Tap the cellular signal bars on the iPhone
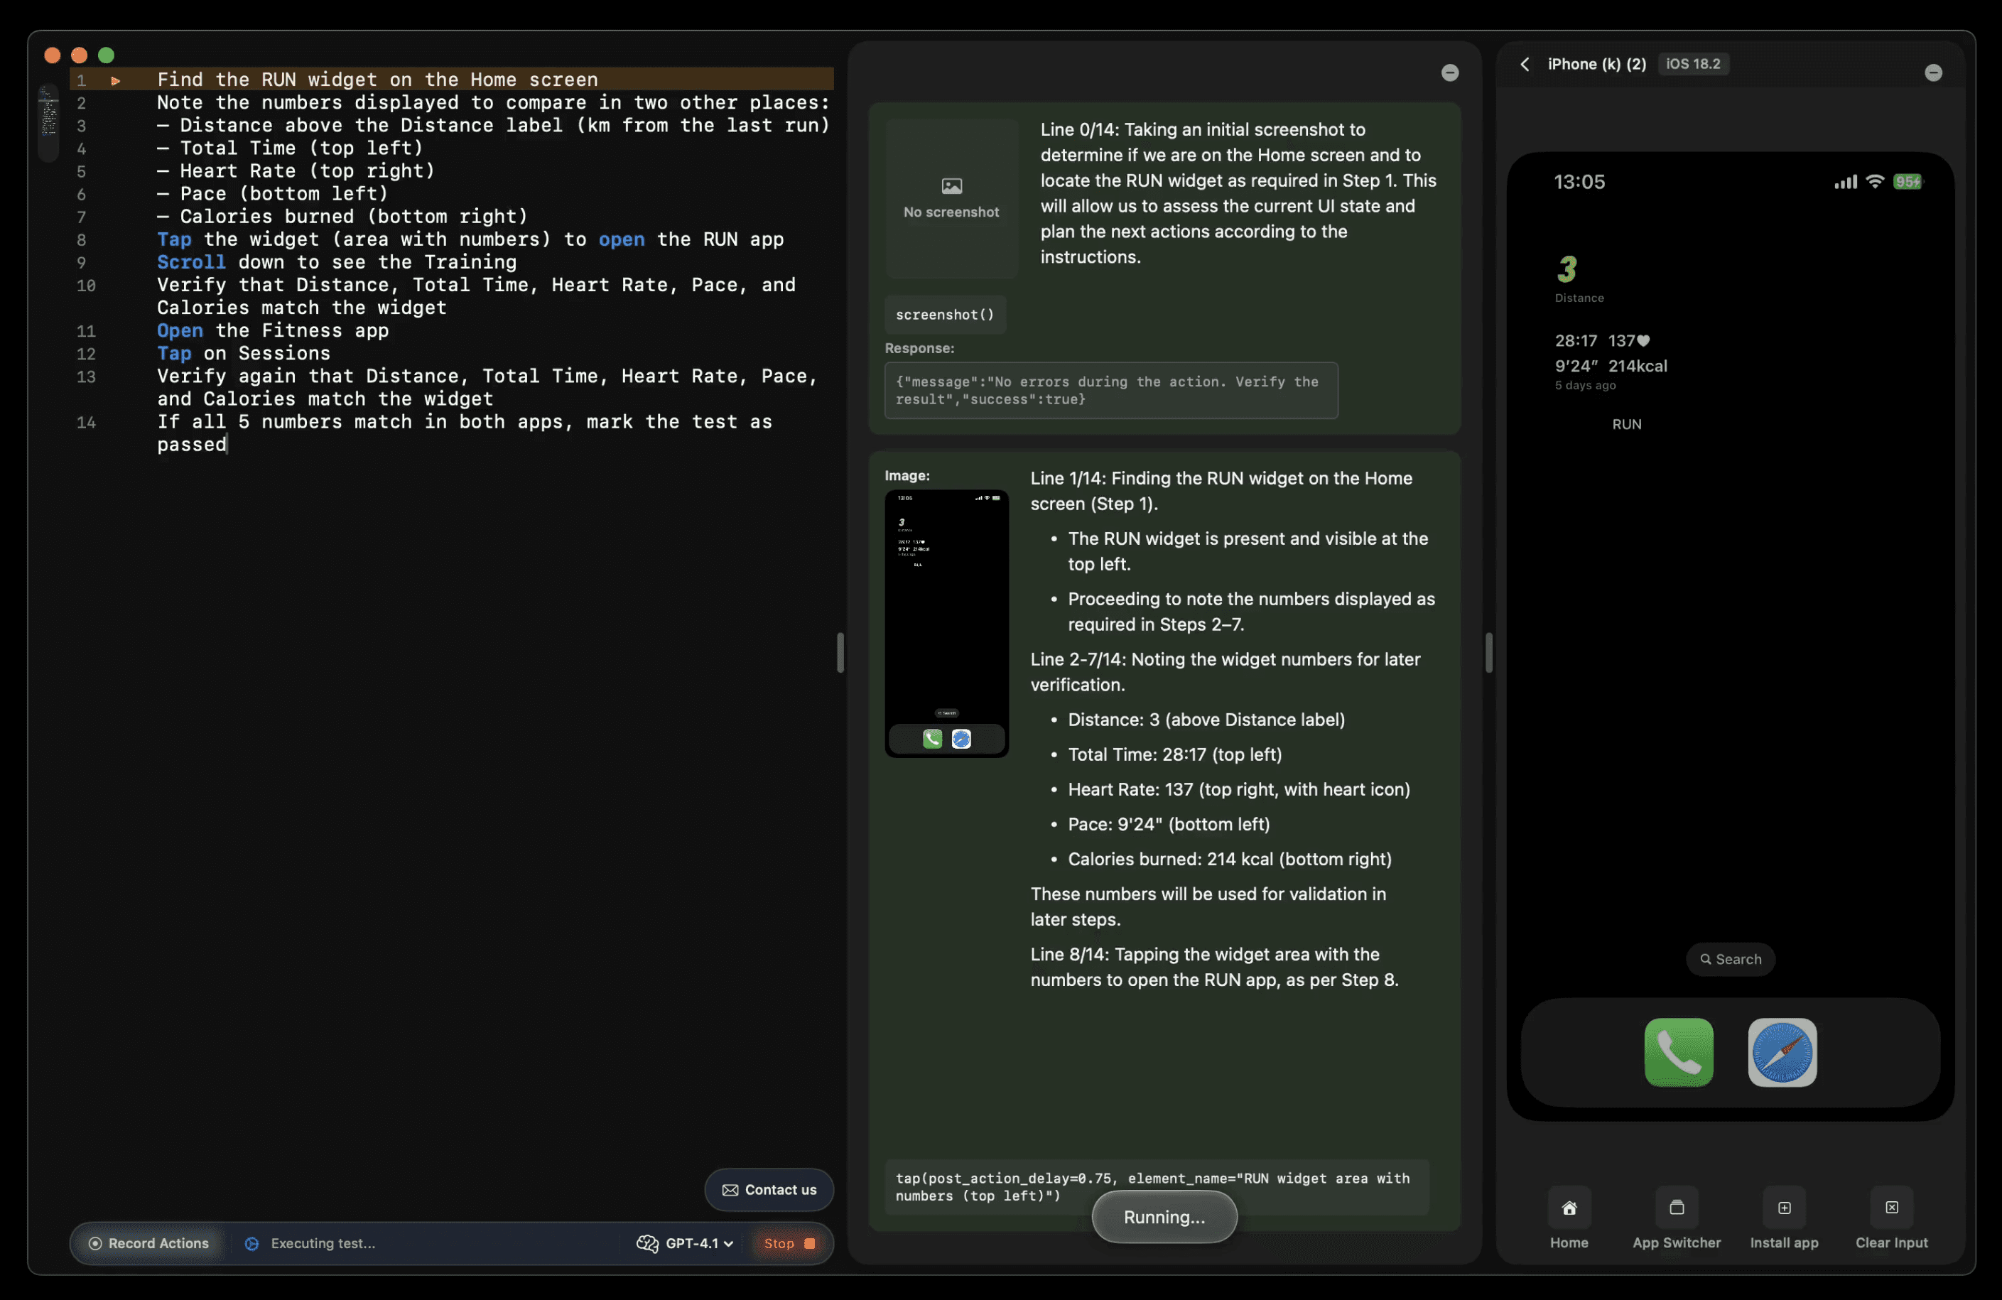Image resolution: width=2002 pixels, height=1300 pixels. click(1845, 182)
